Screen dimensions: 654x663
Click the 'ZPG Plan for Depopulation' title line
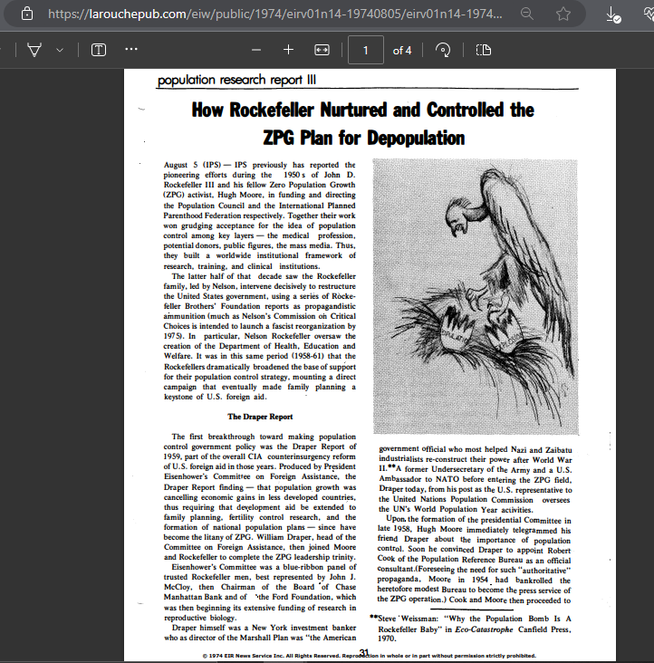[364, 138]
